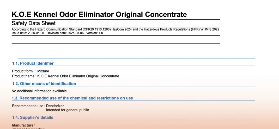279x129 pixels.
Task: Select the 1.2 Other means of identification heading
Action: click(x=44, y=84)
